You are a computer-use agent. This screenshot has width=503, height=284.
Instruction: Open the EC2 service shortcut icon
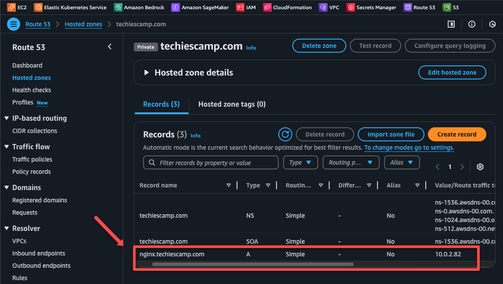pos(11,7)
